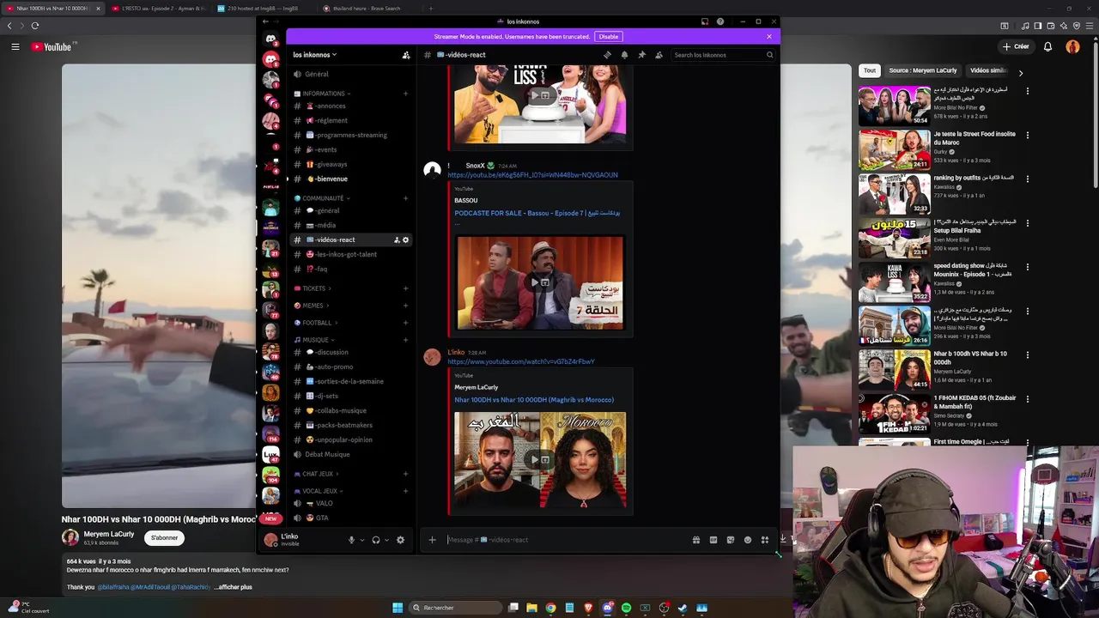
Task: Open Brave Shields icon in browser toolbar
Action: click(x=1077, y=26)
